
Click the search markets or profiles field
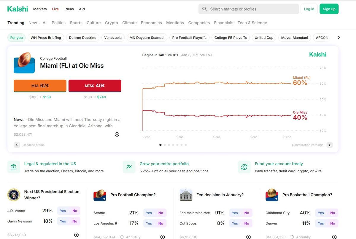[249, 9]
